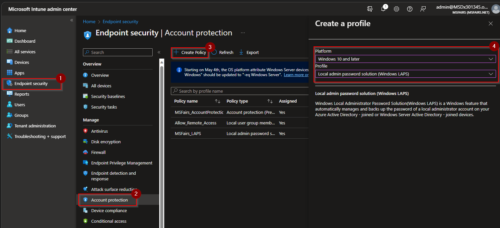Expand the Platform dropdown
Screen dimensions: 500x228
(405, 59)
